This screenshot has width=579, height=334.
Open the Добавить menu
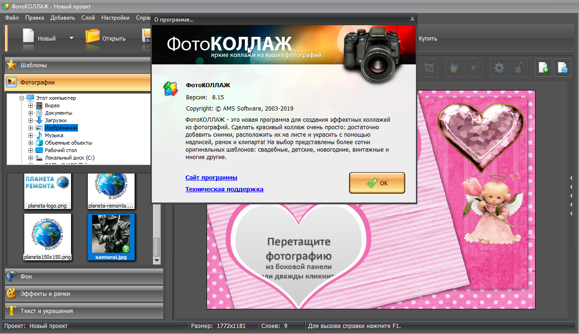click(x=62, y=18)
